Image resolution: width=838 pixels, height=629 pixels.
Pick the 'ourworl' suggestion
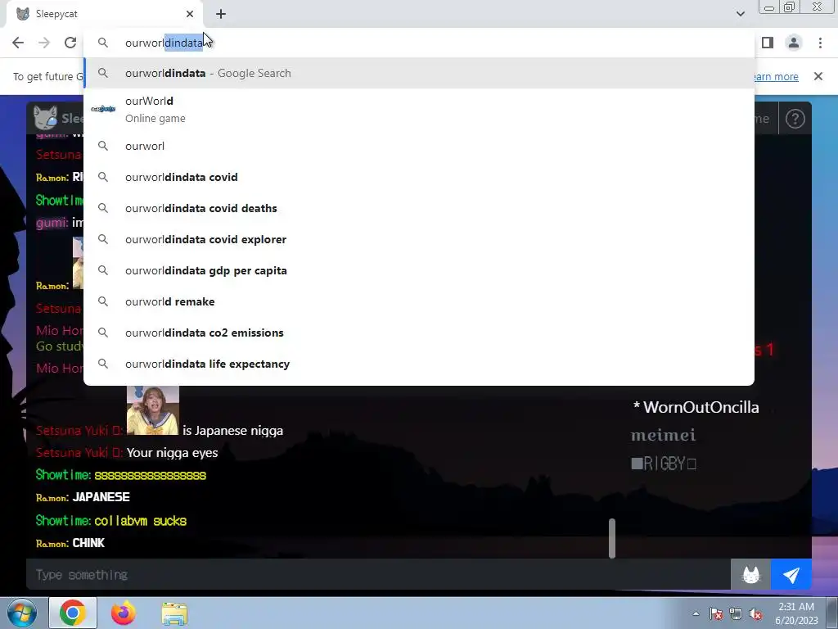coord(419,146)
